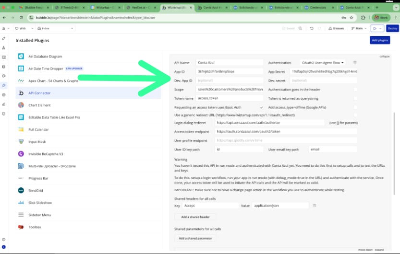
Task: Uncheck Requesting an access token uses Basic Auth
Action: [262, 107]
